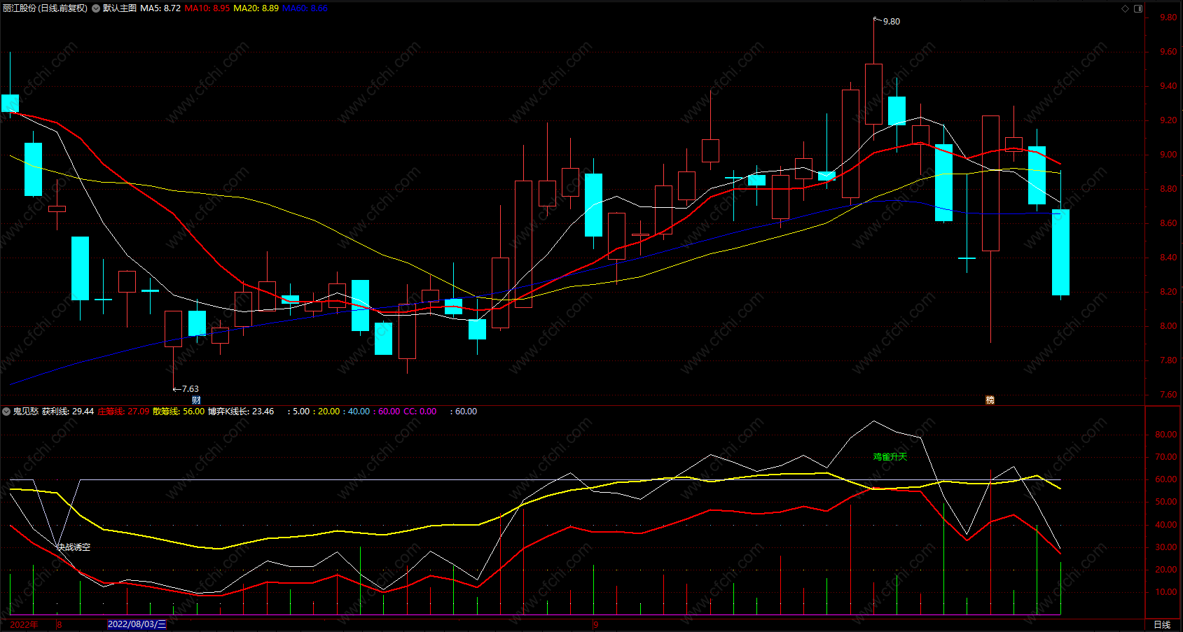Click the 鬼见愁 indicator name label
The height and width of the screenshot is (632, 1183).
[26, 412]
